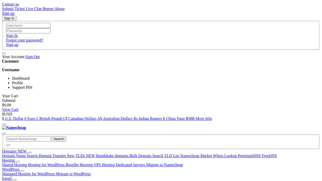Click the tiny button next to Email link
This screenshot has width=322, height=181.
(15, 179)
